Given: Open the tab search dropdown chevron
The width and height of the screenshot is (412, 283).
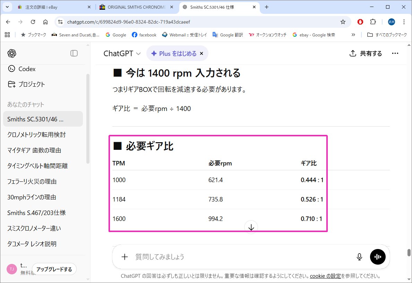Looking at the screenshot, I should 7,7.
